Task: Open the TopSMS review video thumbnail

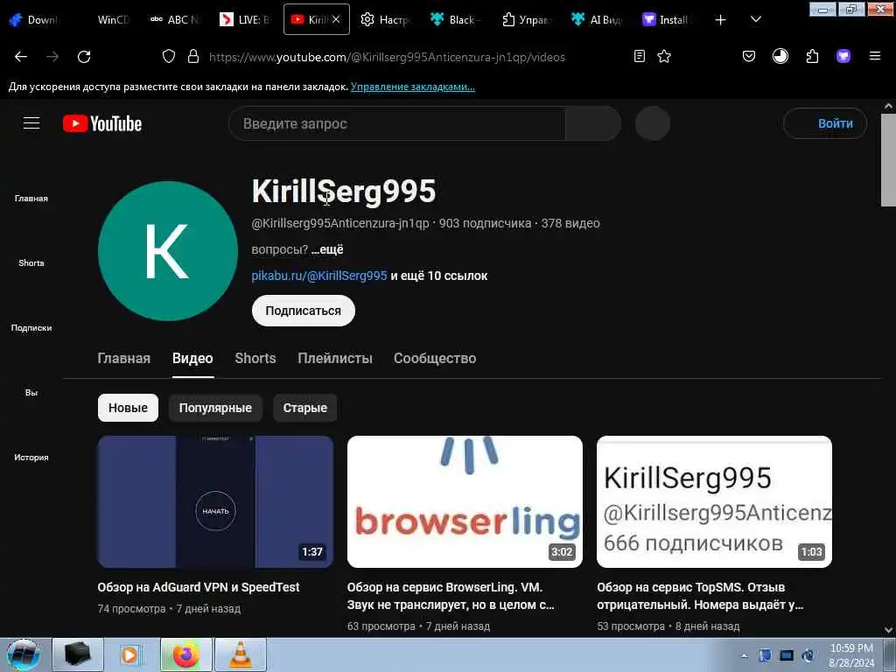Action: click(x=714, y=501)
